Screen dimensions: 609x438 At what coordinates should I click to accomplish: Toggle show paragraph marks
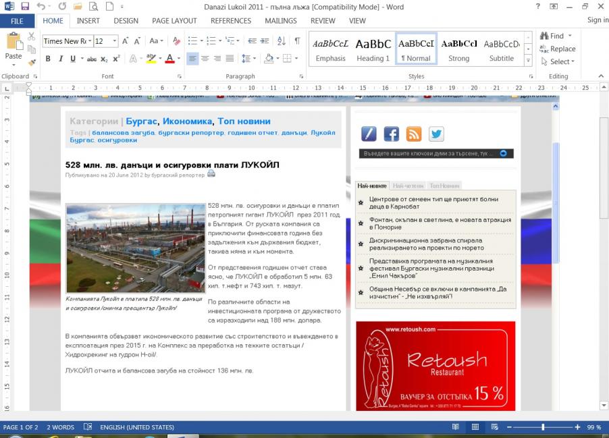tap(297, 40)
